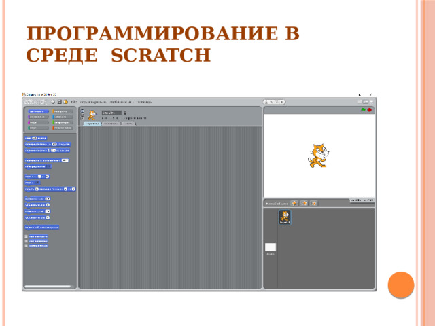Image resolution: width=435 pixels, height=326 pixels.
Task: Click the degrees value in turn counterclockwise block
Action: (53, 151)
